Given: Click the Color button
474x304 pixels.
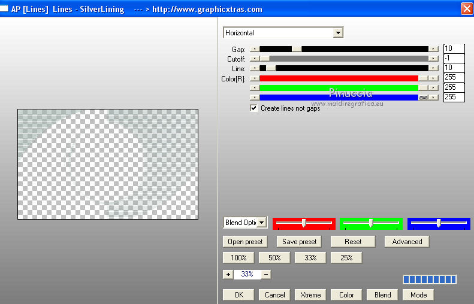Looking at the screenshot, I should pos(346,294).
